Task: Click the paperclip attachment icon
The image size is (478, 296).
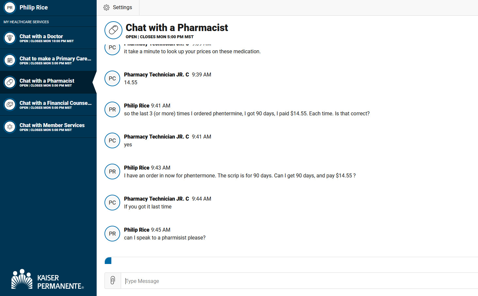Action: (x=113, y=281)
